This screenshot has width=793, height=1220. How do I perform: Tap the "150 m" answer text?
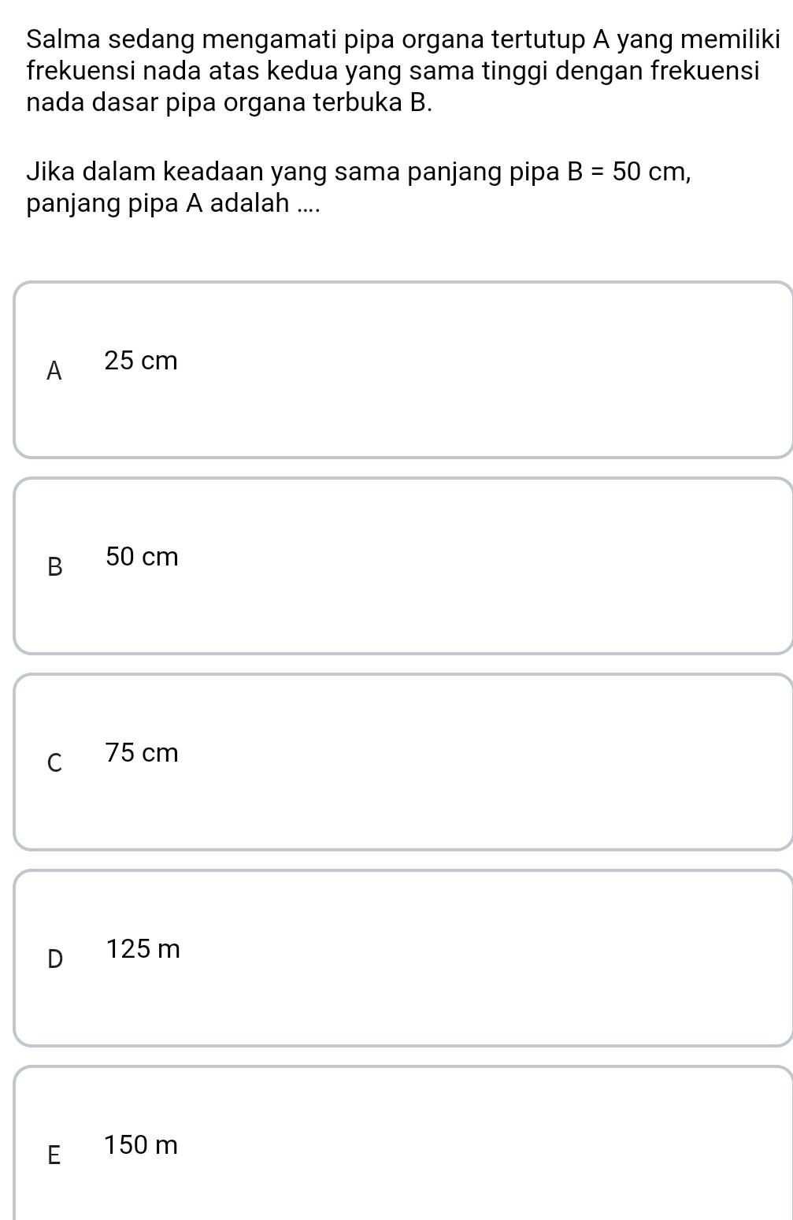[142, 1146]
